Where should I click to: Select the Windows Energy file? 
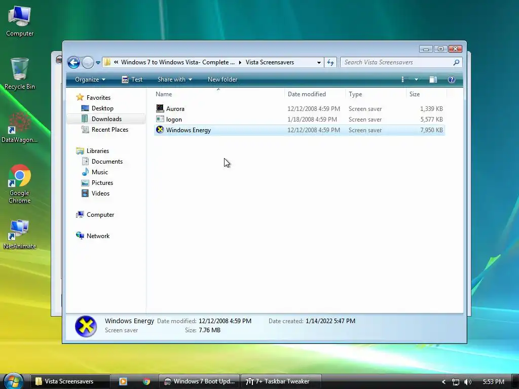tap(299, 130)
